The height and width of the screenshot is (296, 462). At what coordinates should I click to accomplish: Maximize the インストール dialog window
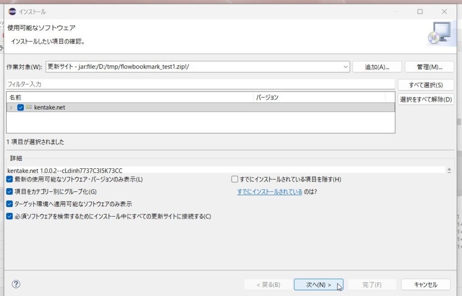(x=420, y=11)
